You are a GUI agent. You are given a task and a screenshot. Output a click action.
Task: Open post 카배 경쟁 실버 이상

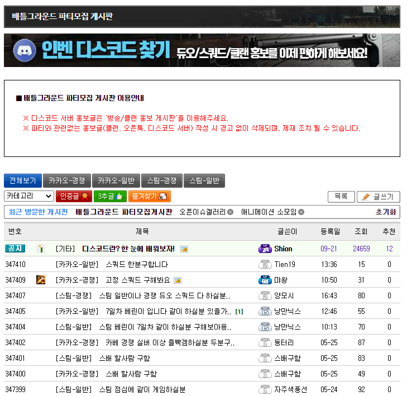coord(170,342)
